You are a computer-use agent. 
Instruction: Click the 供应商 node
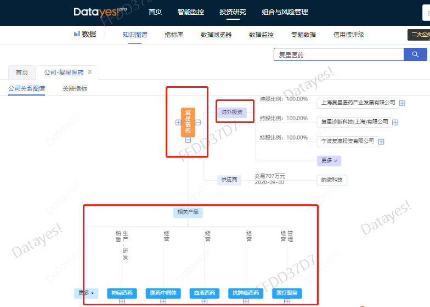point(229,180)
